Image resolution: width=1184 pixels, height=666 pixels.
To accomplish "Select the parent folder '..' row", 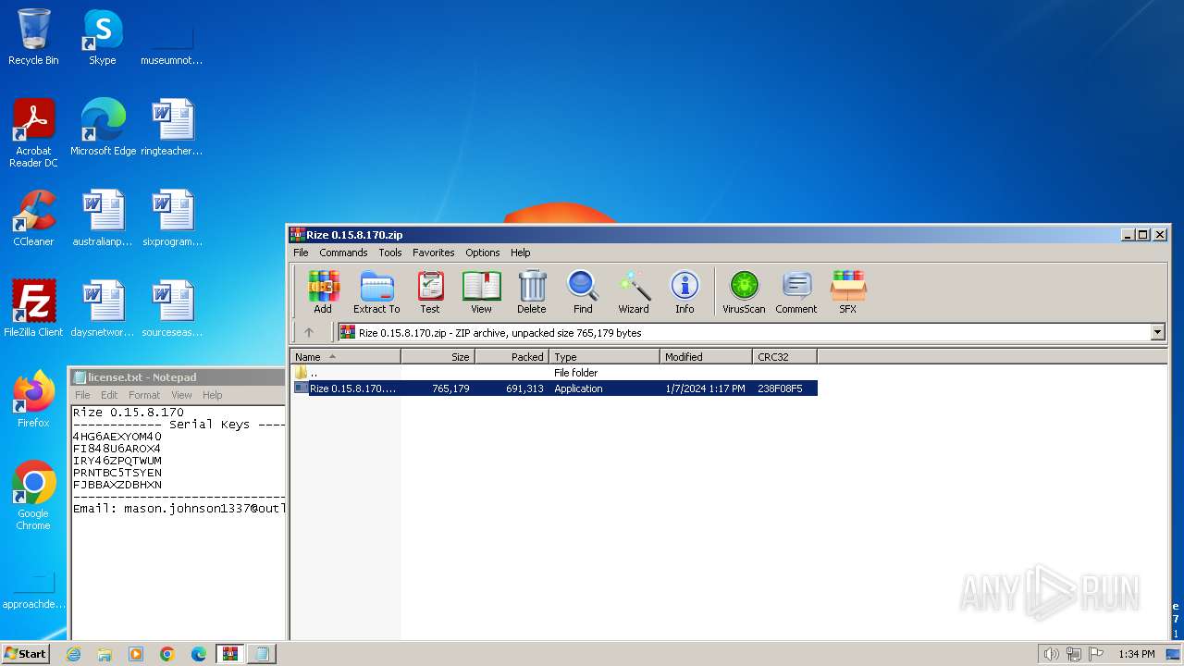I will point(554,373).
